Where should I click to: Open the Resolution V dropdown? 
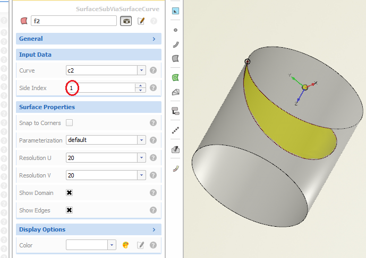pyautogui.click(x=141, y=175)
